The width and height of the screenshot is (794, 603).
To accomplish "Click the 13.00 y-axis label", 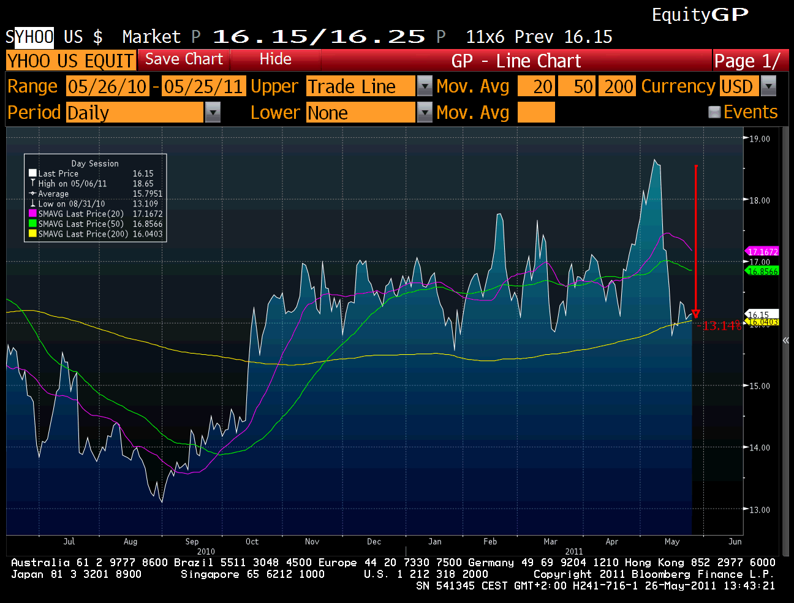I will 760,510.
